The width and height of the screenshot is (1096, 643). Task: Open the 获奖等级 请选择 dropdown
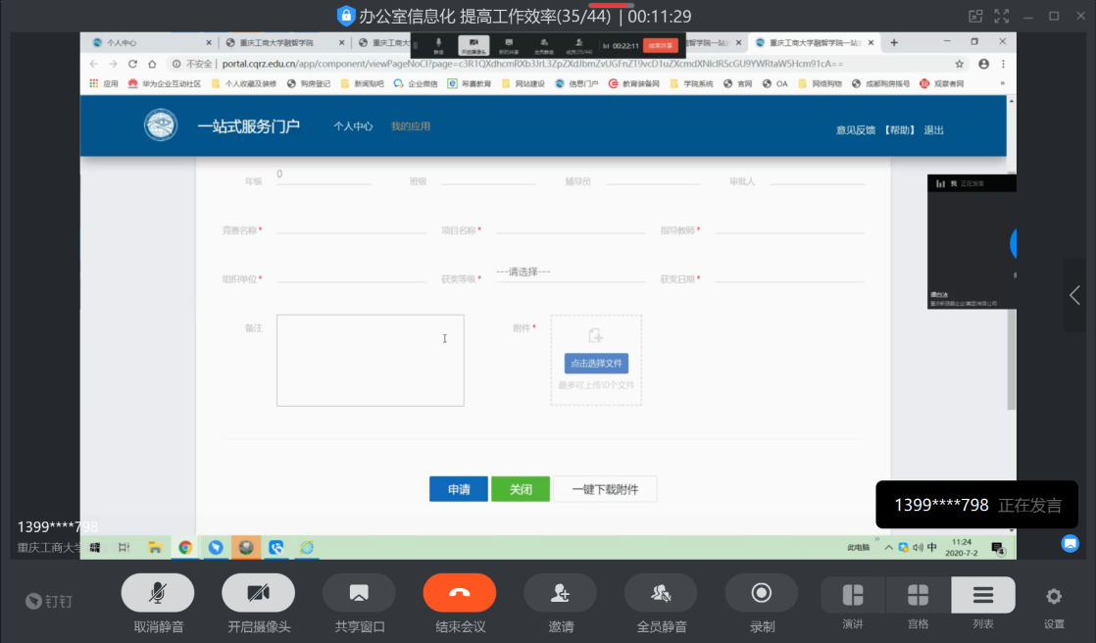pyautogui.click(x=569, y=273)
